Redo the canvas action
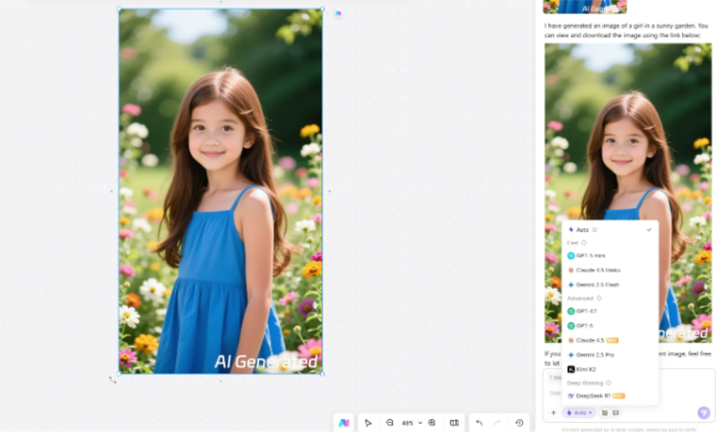This screenshot has width=721, height=432. 497,423
